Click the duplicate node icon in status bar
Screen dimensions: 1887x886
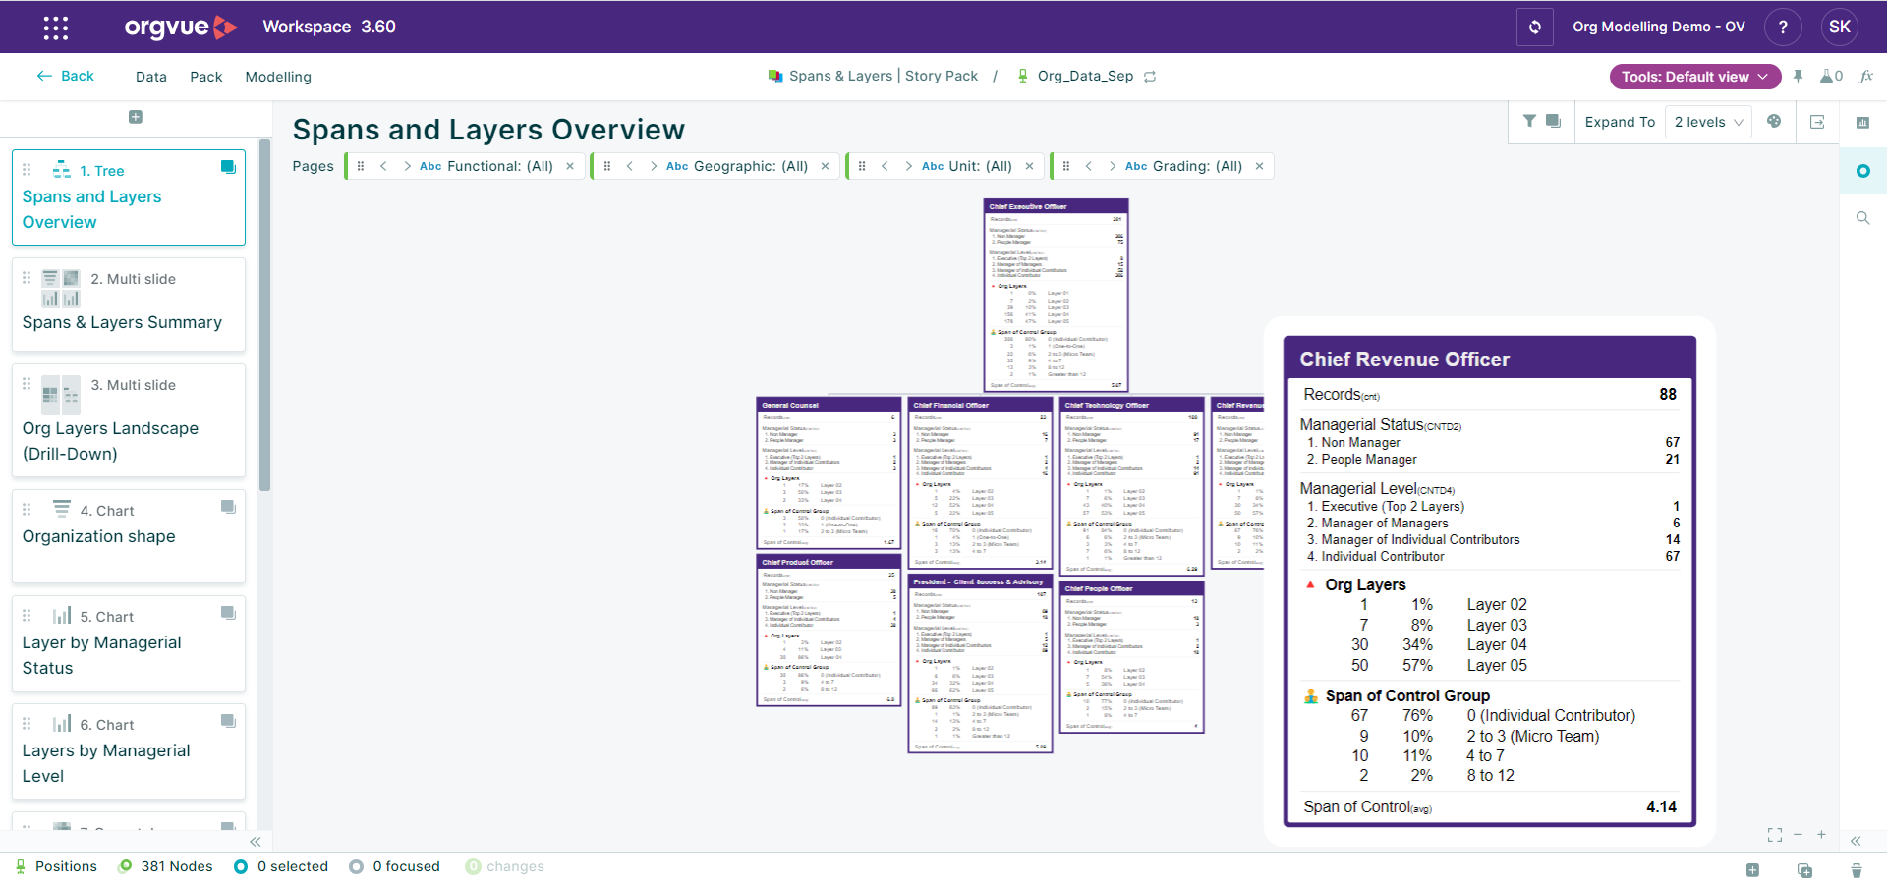(1804, 870)
